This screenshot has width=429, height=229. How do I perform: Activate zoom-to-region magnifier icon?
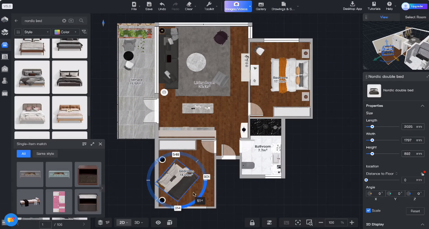(x=309, y=222)
